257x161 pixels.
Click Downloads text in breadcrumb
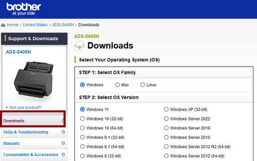89,25
